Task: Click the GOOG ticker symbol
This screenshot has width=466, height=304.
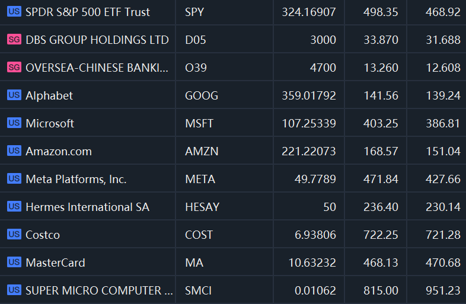Action: pos(202,95)
